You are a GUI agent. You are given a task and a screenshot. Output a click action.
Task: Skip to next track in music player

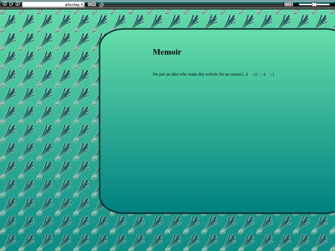pos(18,4)
